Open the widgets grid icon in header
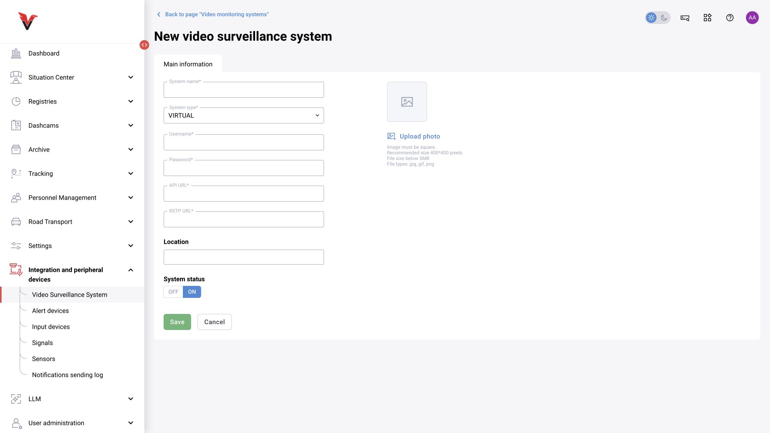Viewport: 770px width, 433px height. (707, 18)
